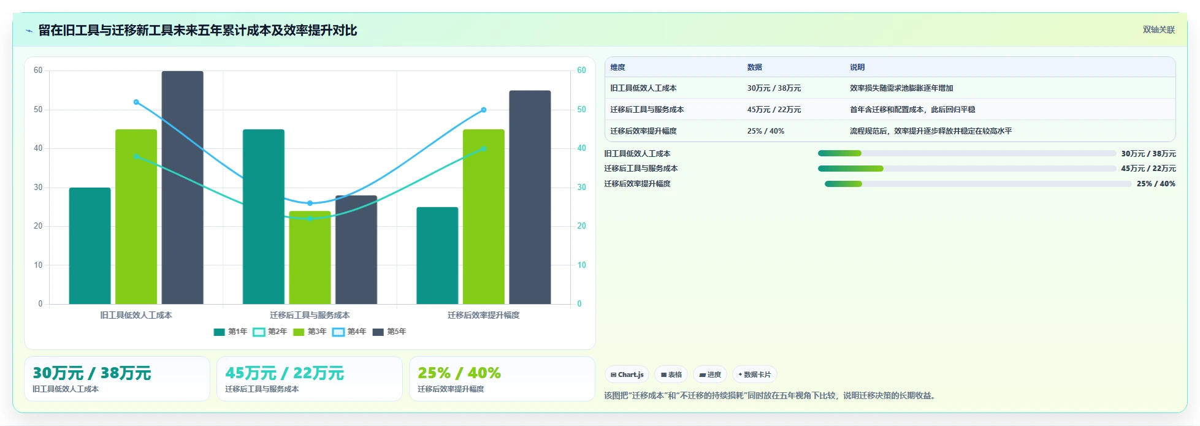Toggle the 第5年 legend item
Image resolution: width=1200 pixels, height=426 pixels.
[x=389, y=332]
